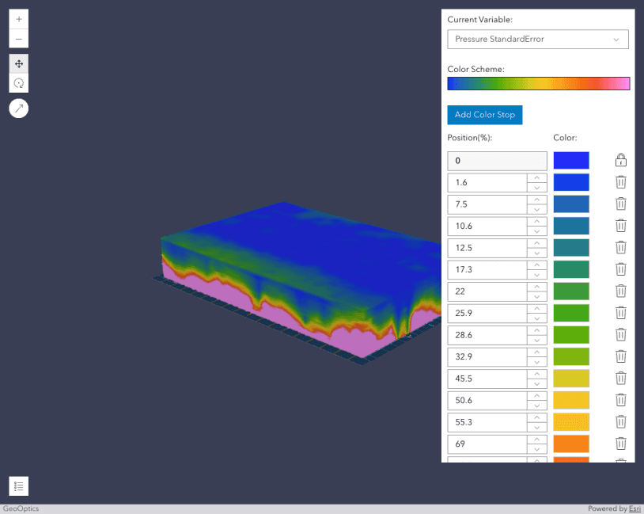Select the Rotate navigation tool
644x514 pixels.
(x=18, y=82)
